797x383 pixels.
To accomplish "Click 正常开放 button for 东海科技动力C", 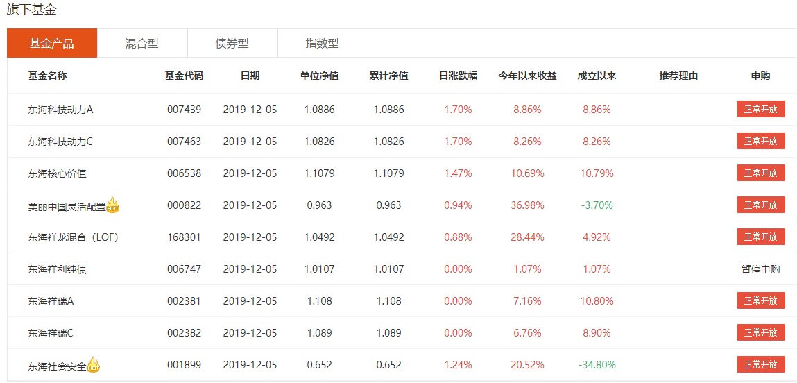I will [760, 141].
